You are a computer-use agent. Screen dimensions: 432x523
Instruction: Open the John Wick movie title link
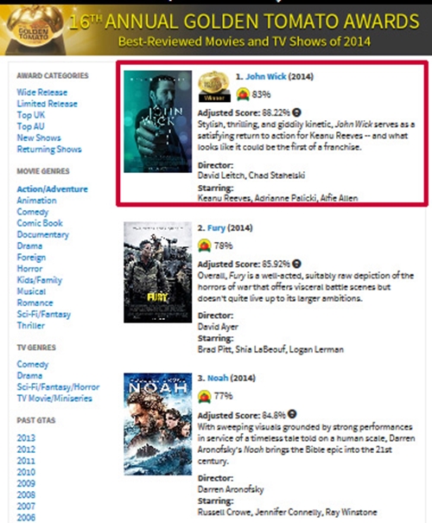[x=265, y=76]
